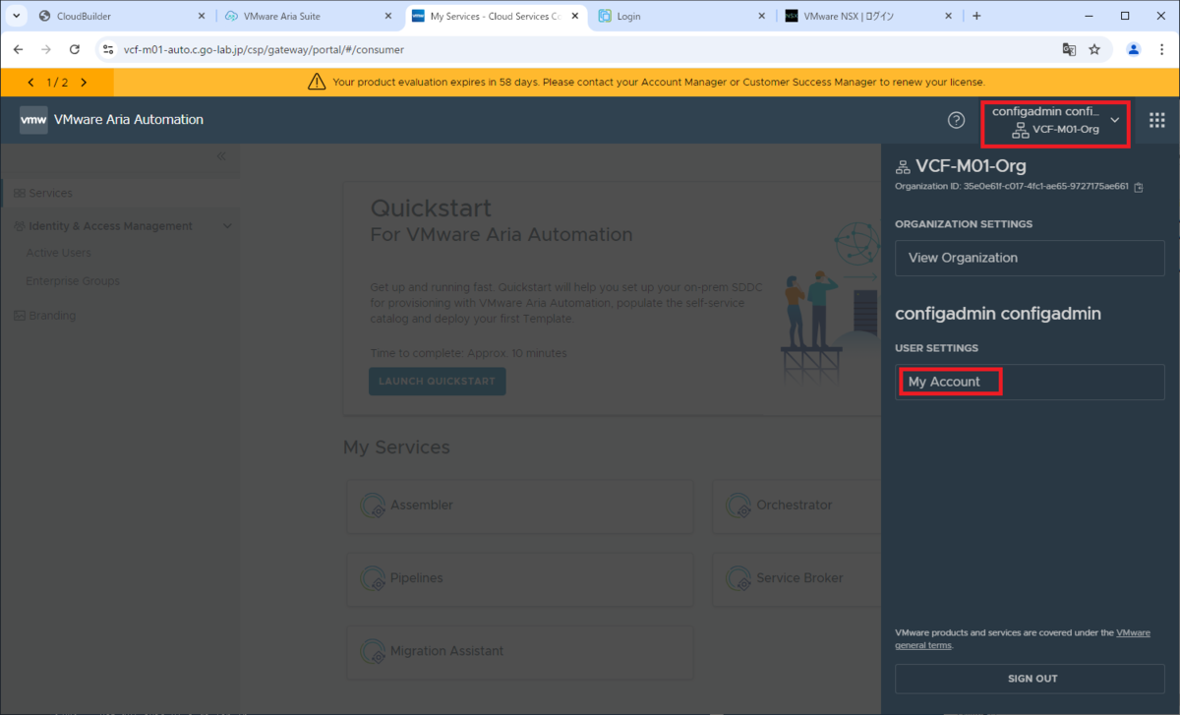The image size is (1180, 715).
Task: Collapse the left navigation with double-chevron icon
Action: (x=221, y=156)
